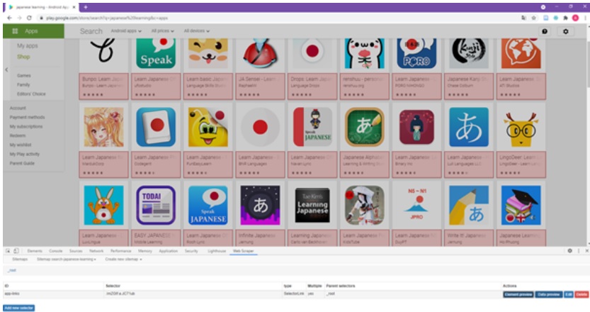
Task: Toggle the DevTools device toolbar icon
Action: 16,251
